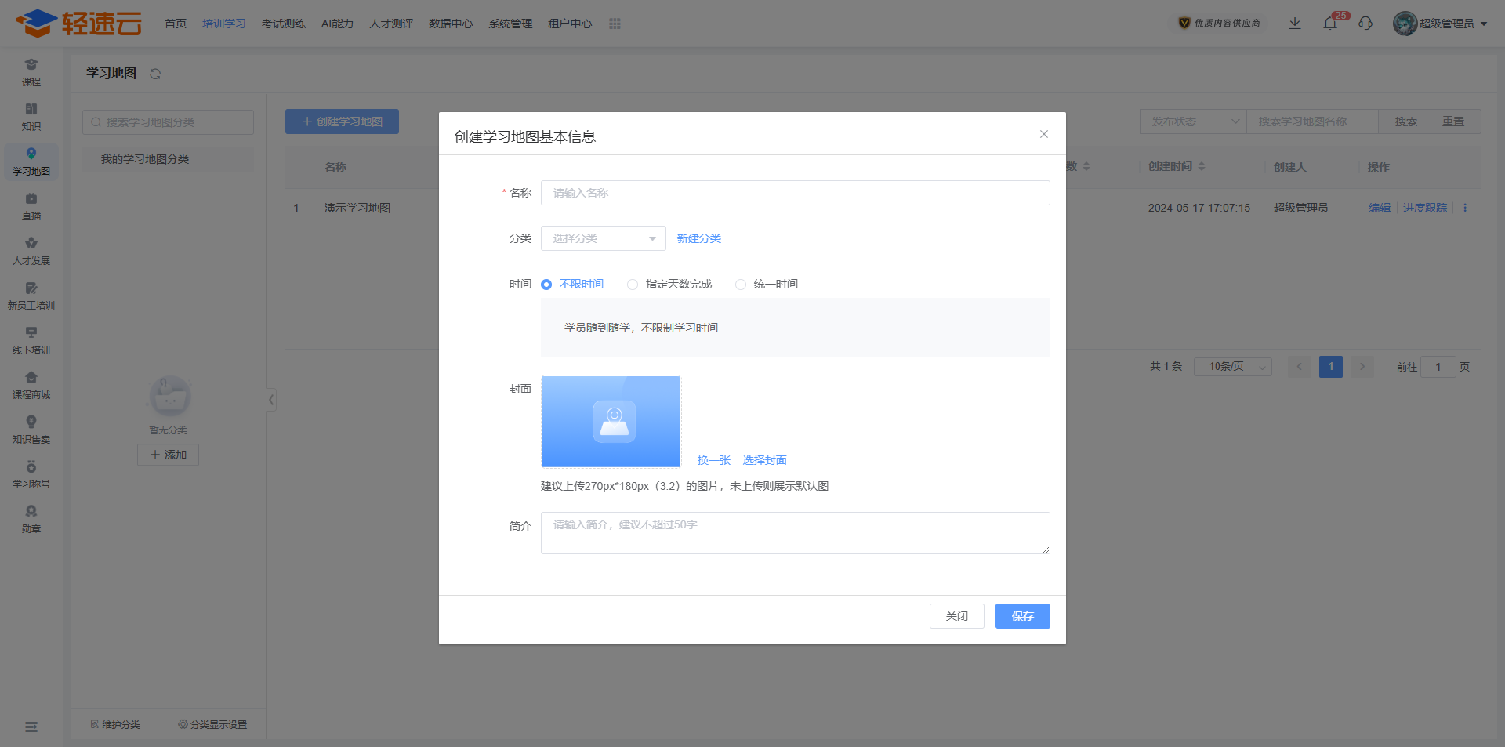
Task: Click the download icon in header
Action: (1295, 24)
